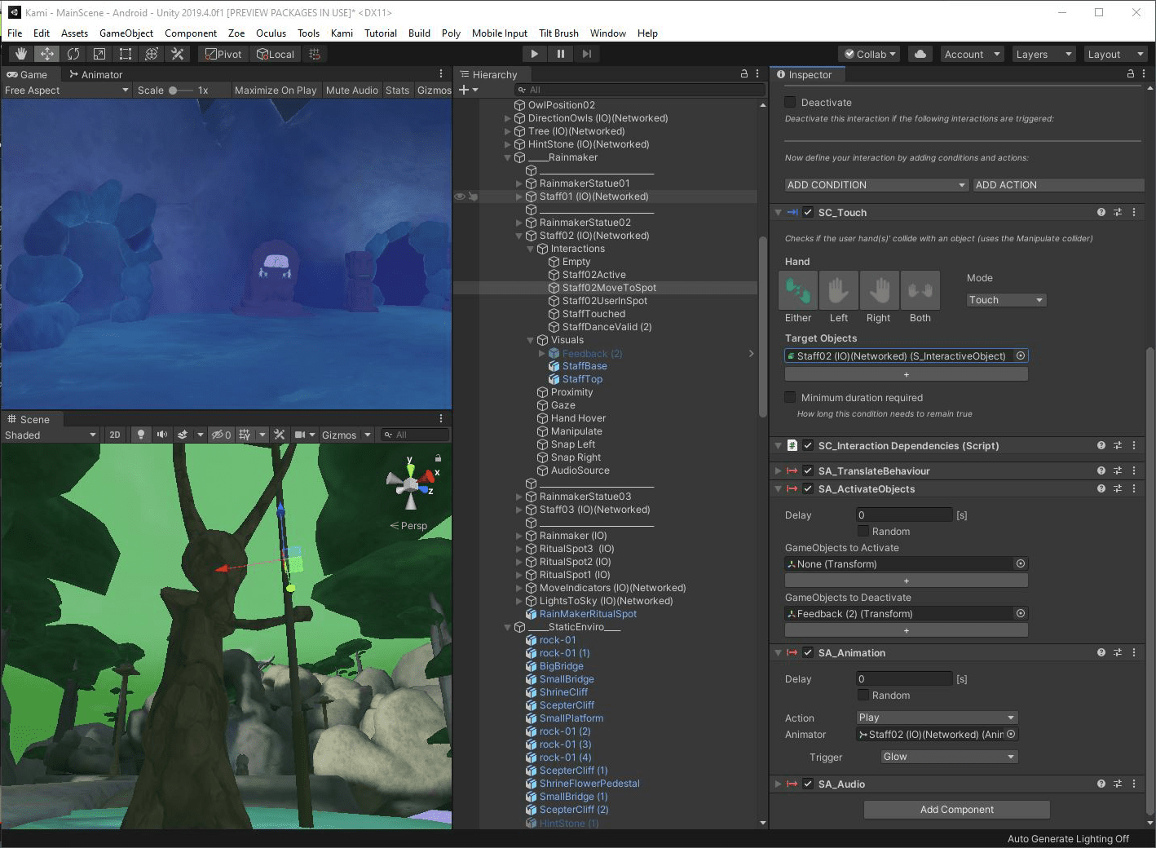Choose the Left hand icon

(x=838, y=290)
